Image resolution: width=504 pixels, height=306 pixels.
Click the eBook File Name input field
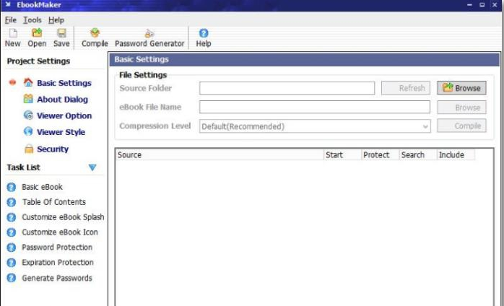(x=315, y=107)
